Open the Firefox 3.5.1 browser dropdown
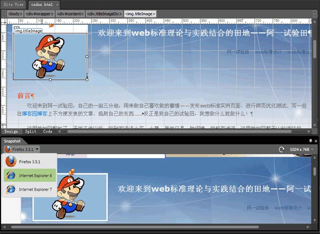Viewport: 320px width, 234px height. (x=22, y=149)
